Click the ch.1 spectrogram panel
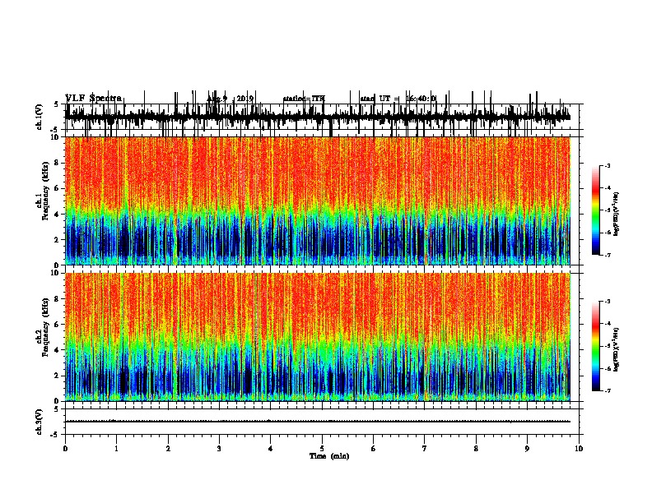Viewport: 652px width, 503px height. [318, 201]
